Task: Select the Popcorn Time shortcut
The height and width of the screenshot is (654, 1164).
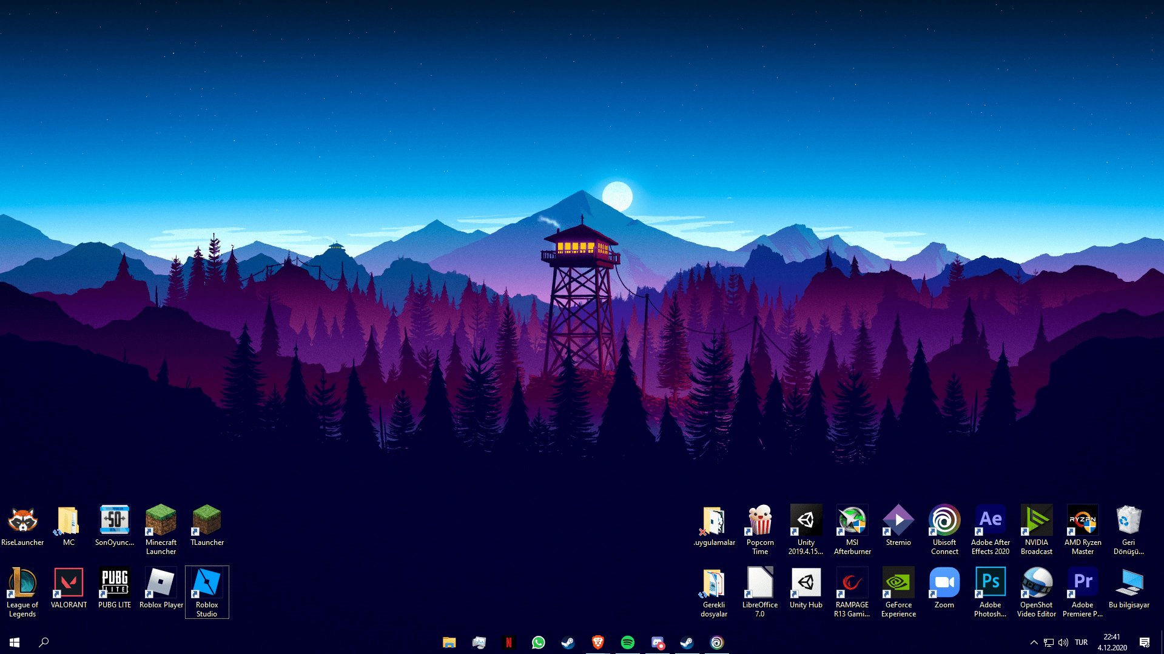Action: pos(760,530)
